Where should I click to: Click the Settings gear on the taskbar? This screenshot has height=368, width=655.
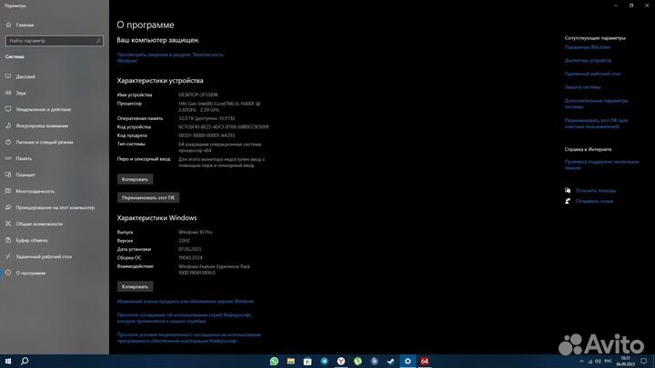[408, 362]
